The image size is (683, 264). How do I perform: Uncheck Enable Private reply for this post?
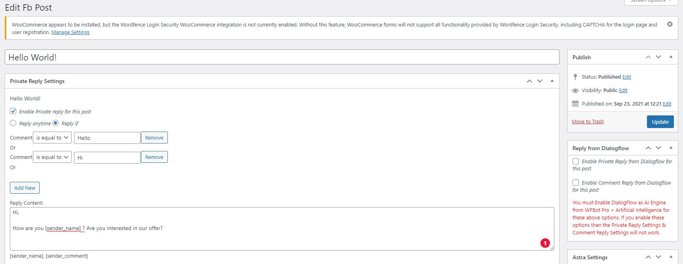pos(13,111)
